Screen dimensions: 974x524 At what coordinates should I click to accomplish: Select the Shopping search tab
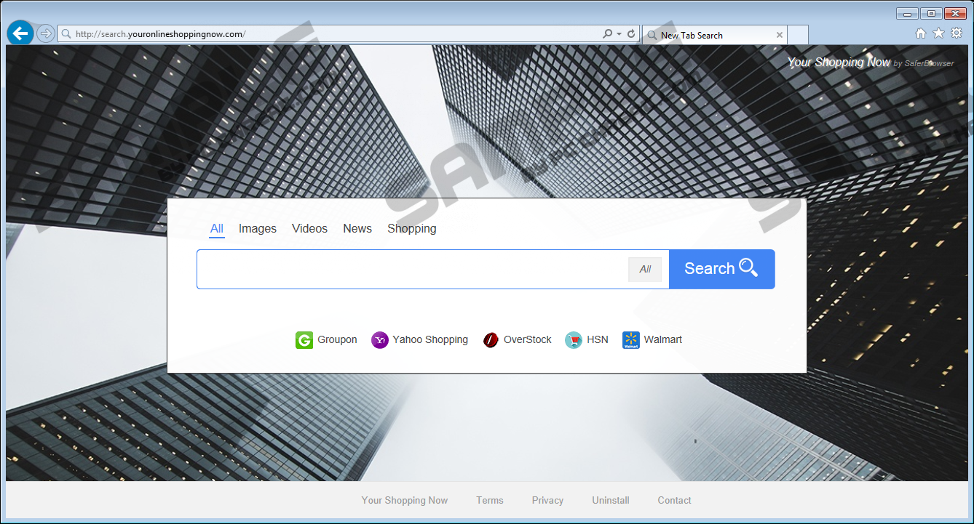(411, 229)
